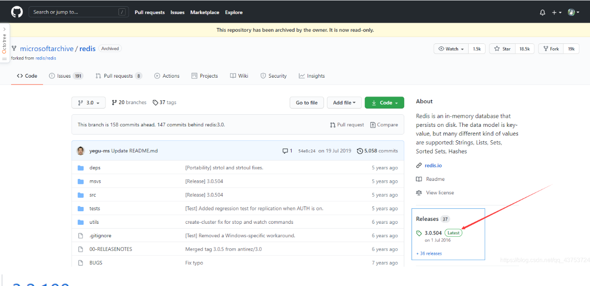Viewport: 590px width, 286px height.
Task: Click the yegu-ms author avatar
Action: point(81,150)
